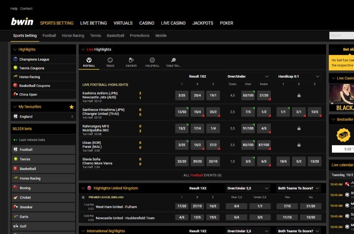The height and width of the screenshot is (234, 354).
Task: Open Last minute bets
Action: (43, 140)
